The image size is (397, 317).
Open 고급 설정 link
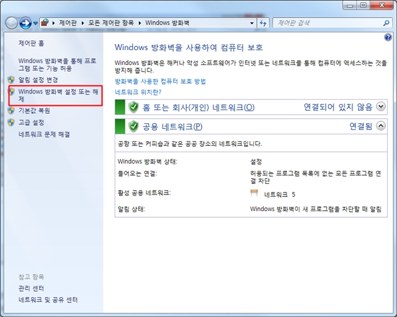(x=31, y=123)
